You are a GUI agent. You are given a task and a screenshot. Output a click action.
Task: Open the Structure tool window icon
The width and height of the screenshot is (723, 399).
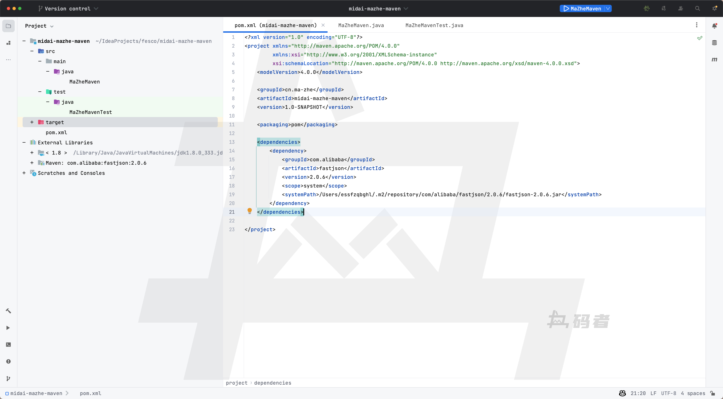pyautogui.click(x=8, y=43)
